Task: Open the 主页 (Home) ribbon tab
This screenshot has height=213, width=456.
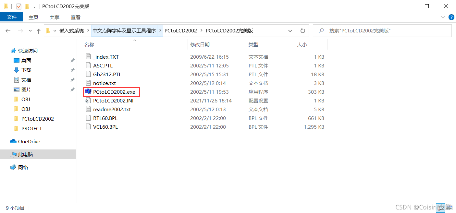Action: coord(33,17)
